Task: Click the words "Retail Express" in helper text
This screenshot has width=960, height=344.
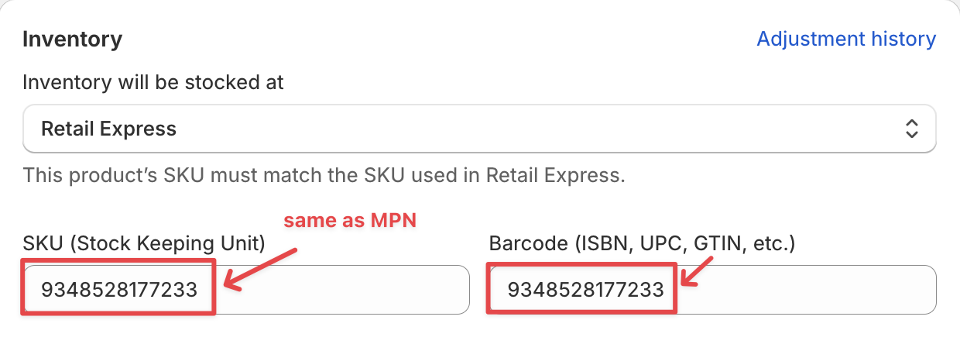Action: click(554, 174)
